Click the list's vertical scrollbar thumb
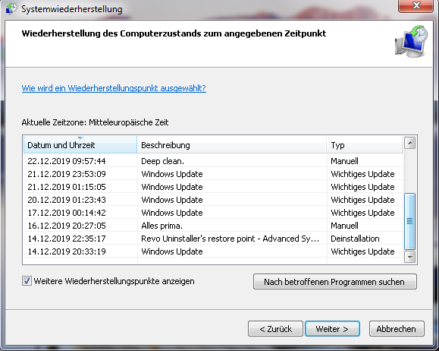 coord(410,221)
